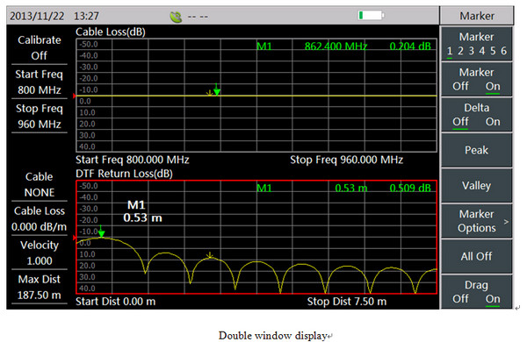Tap the Peak button
This screenshot has height=342, width=527.
(x=476, y=150)
